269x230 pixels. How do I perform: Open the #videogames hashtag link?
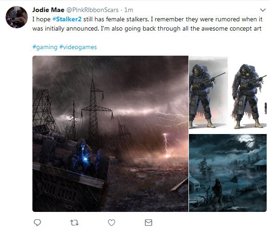tap(78, 47)
